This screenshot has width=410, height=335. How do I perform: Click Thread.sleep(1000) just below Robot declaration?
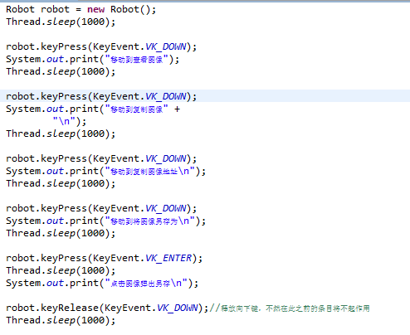click(61, 22)
